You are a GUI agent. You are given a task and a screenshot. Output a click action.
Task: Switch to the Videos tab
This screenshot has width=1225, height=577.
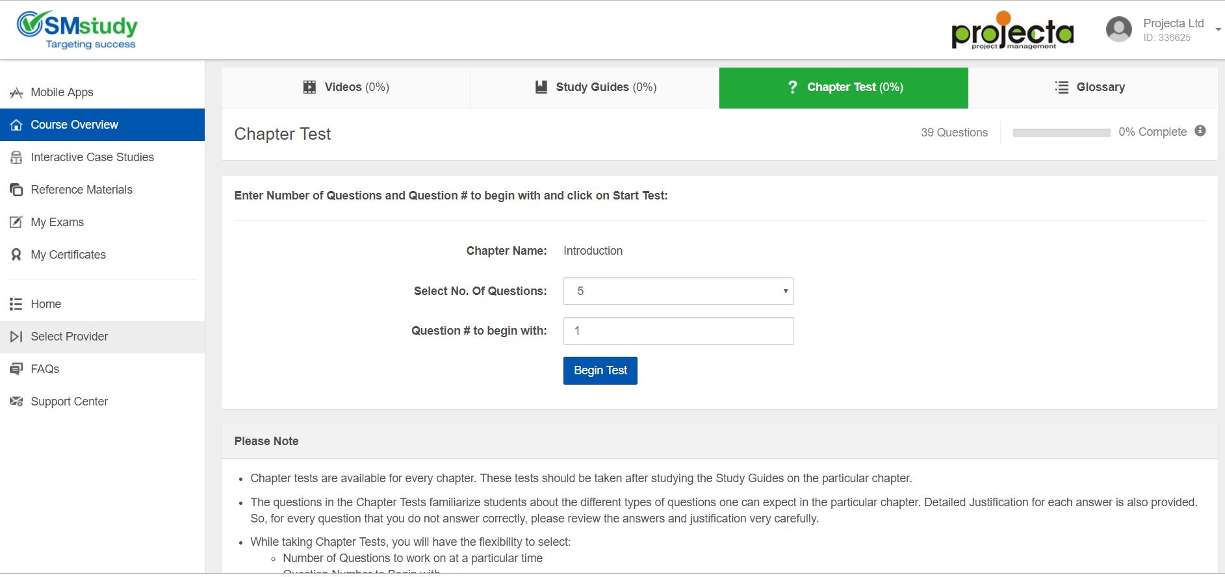click(x=346, y=88)
